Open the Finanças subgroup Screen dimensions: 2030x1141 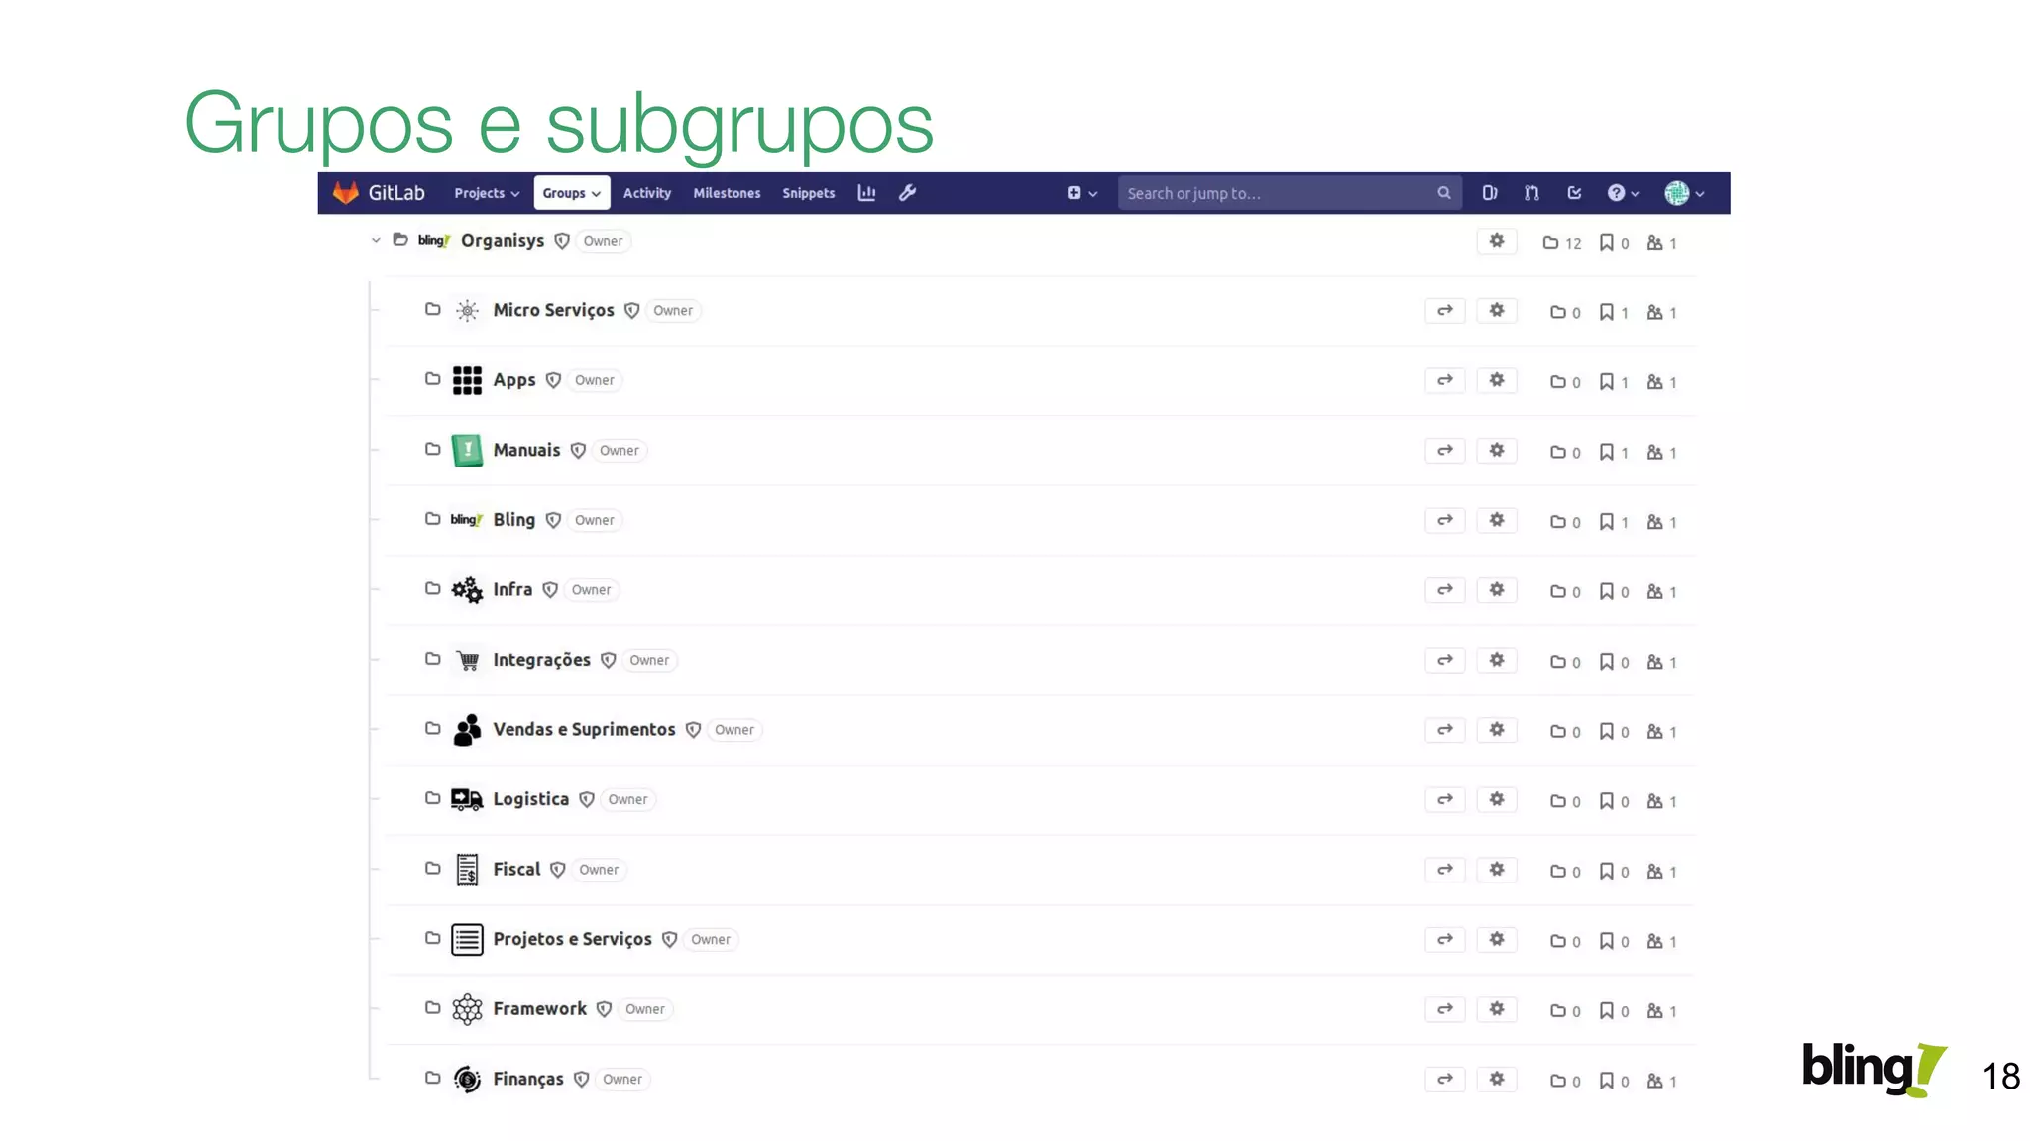[528, 1079]
